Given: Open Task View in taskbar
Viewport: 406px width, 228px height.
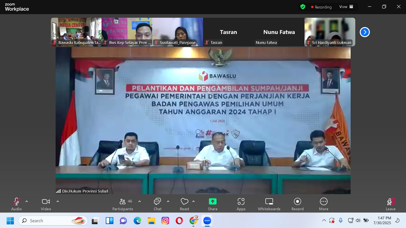Looking at the screenshot, I should point(95,221).
